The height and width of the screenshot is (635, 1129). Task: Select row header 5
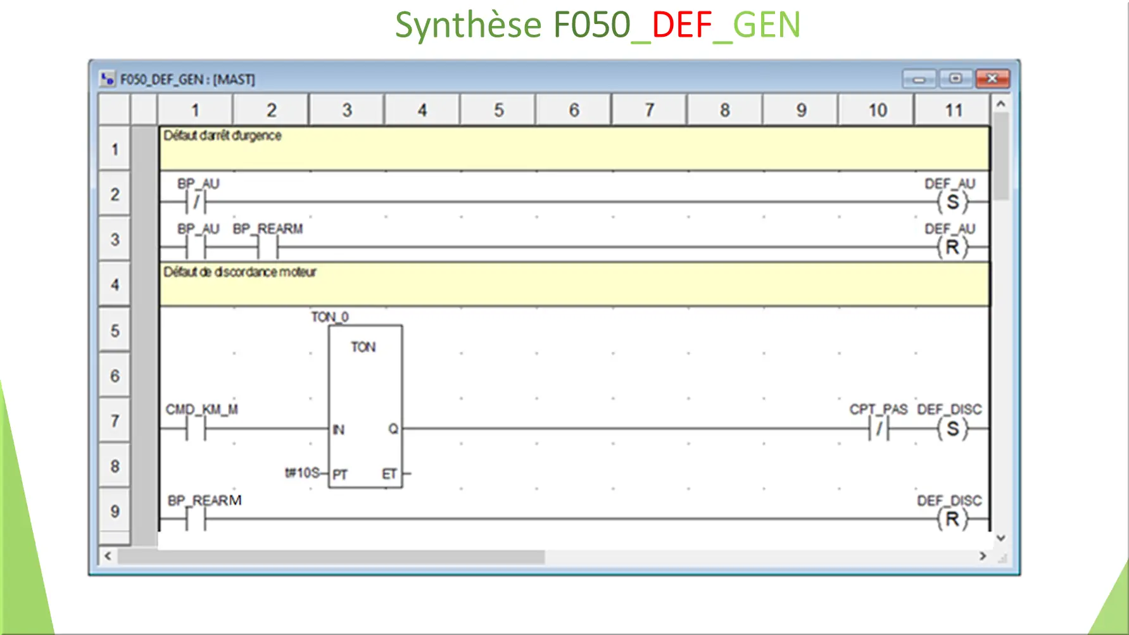[x=115, y=330]
